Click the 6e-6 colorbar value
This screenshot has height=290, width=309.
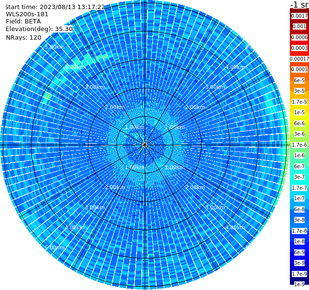(299, 123)
